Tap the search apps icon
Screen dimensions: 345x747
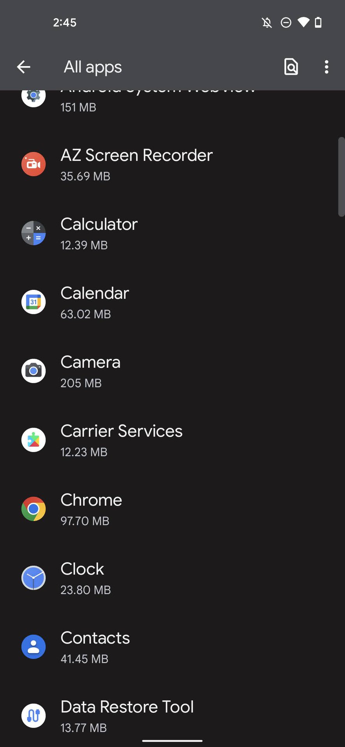291,67
